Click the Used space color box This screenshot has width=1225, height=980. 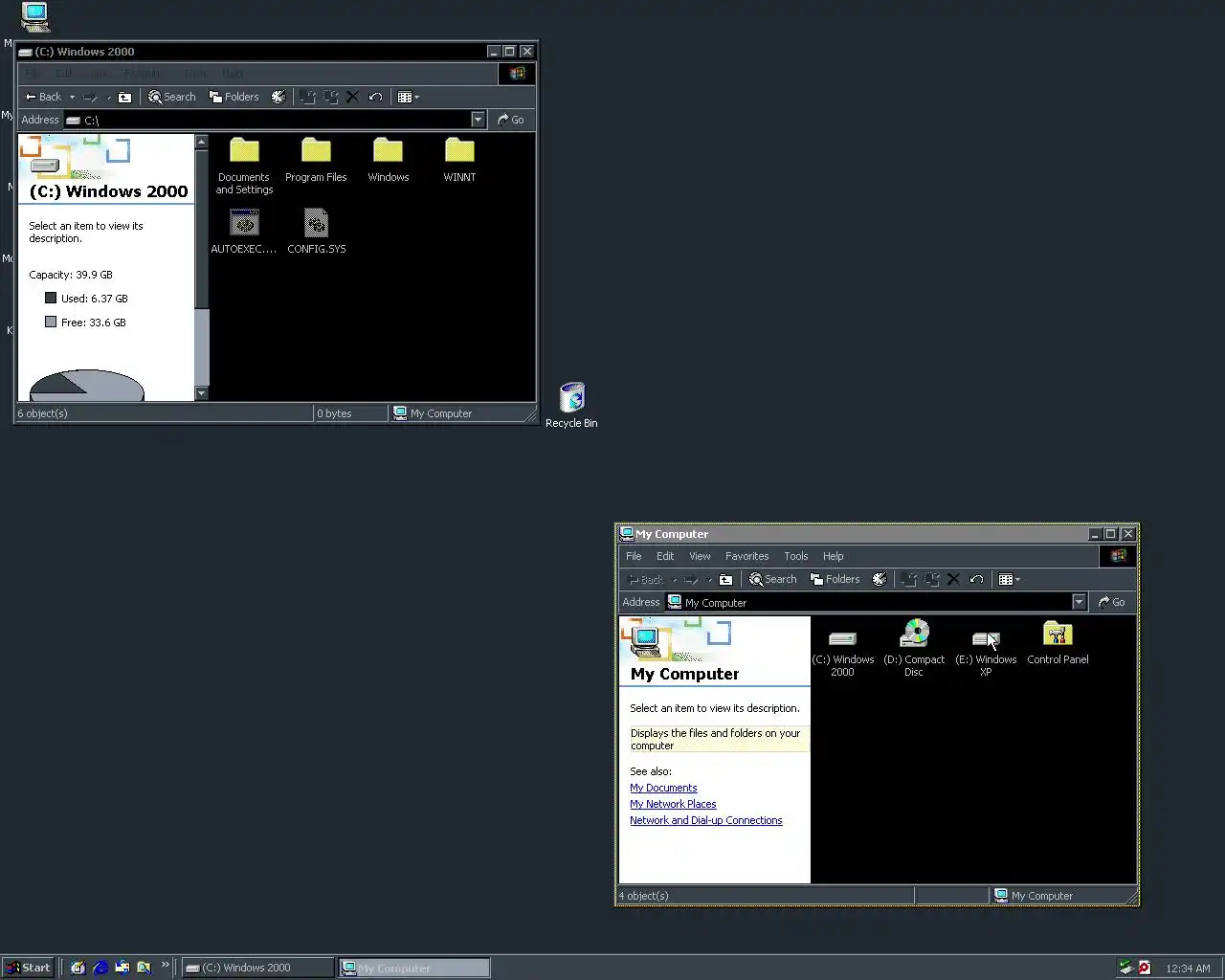pos(51,298)
